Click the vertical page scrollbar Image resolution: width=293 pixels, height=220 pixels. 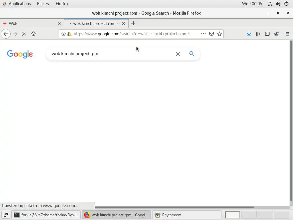(291, 121)
